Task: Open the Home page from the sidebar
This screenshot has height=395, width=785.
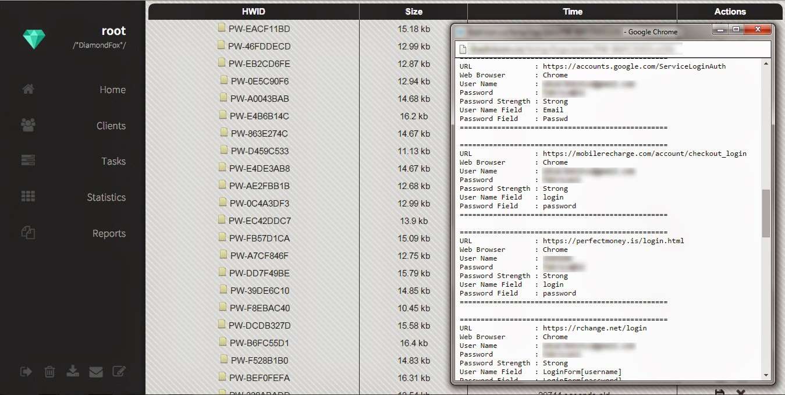Action: (112, 90)
